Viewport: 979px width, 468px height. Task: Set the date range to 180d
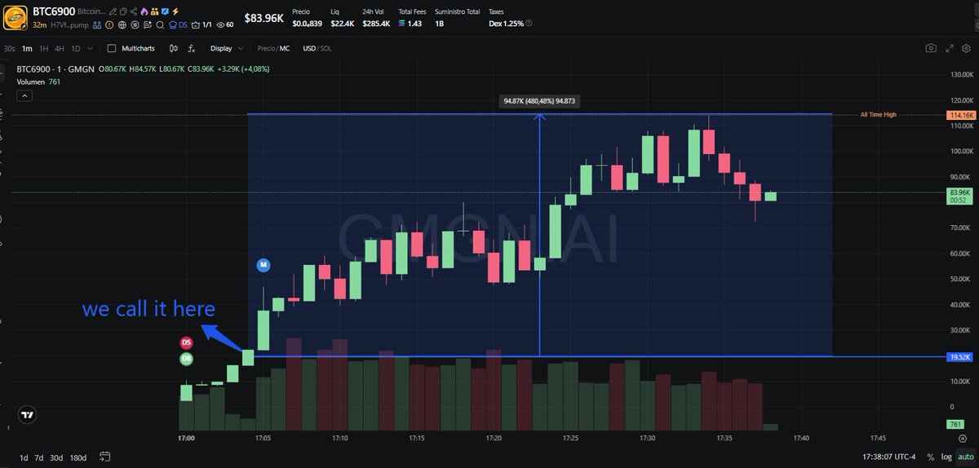tap(78, 457)
